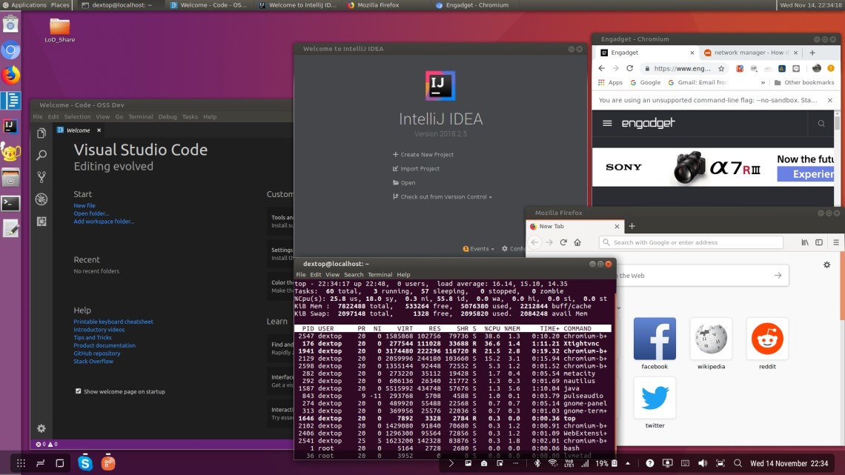Open the Search view in VS Code sidebar

tap(42, 155)
